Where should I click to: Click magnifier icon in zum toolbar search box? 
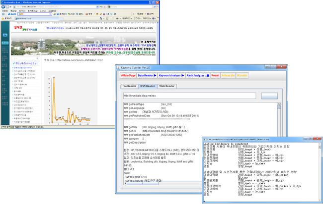(50, 14)
